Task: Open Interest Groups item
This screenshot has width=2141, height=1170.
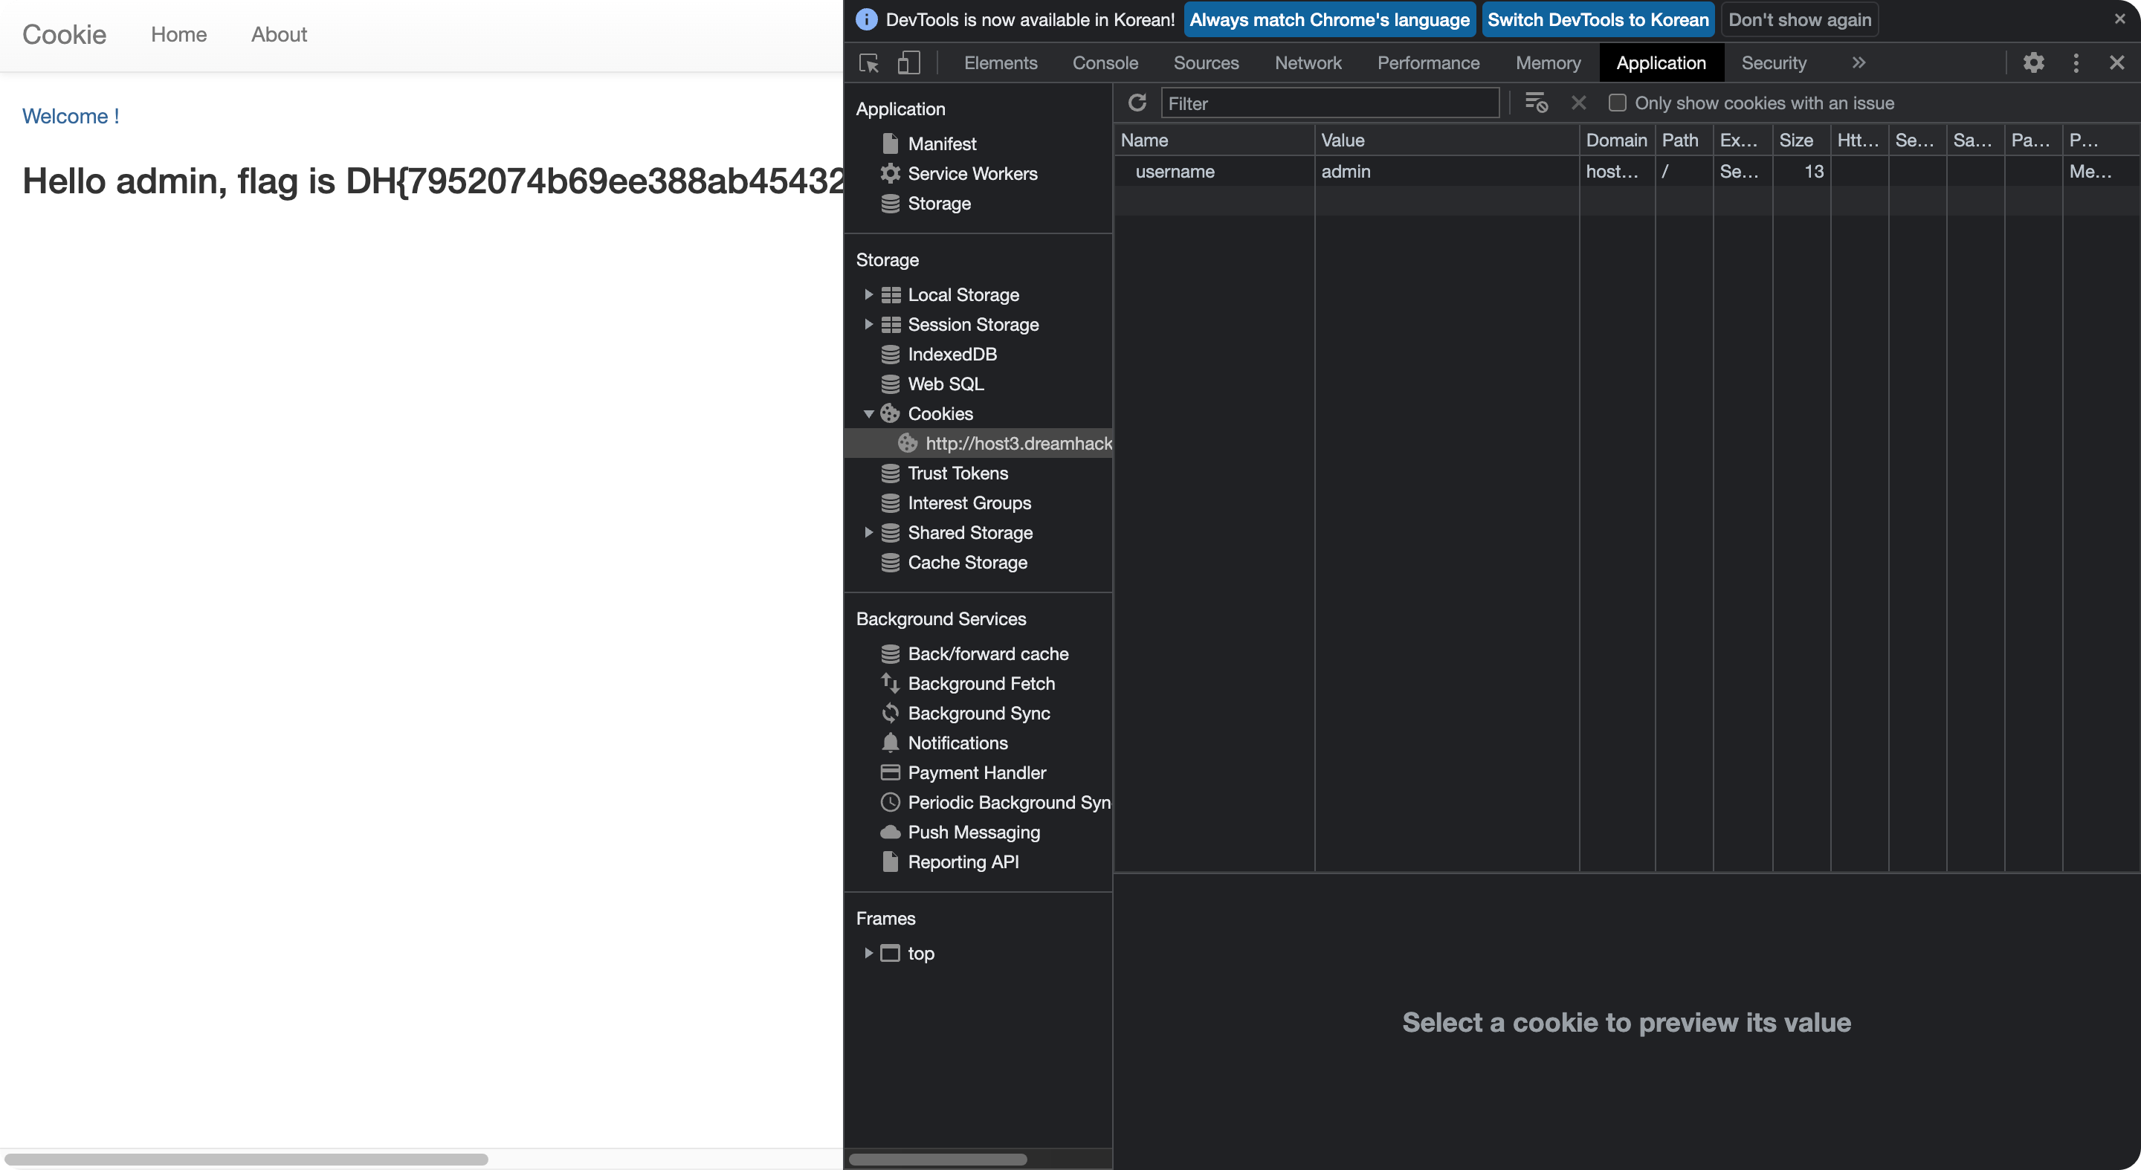Action: pos(969,503)
